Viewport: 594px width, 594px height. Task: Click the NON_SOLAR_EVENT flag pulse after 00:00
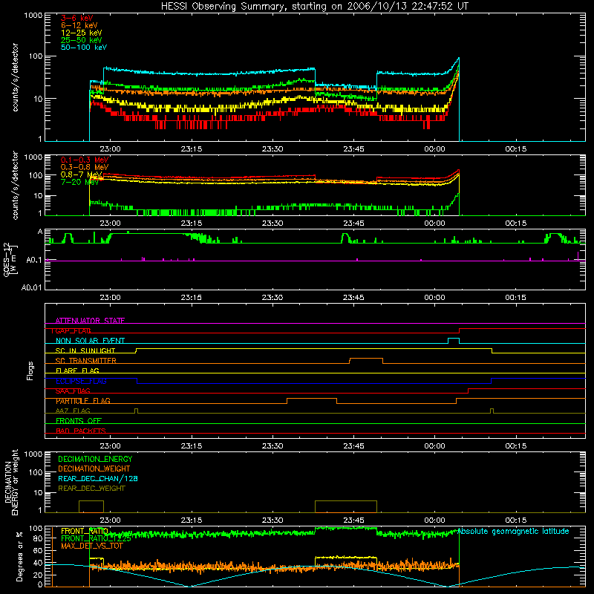pyautogui.click(x=454, y=339)
